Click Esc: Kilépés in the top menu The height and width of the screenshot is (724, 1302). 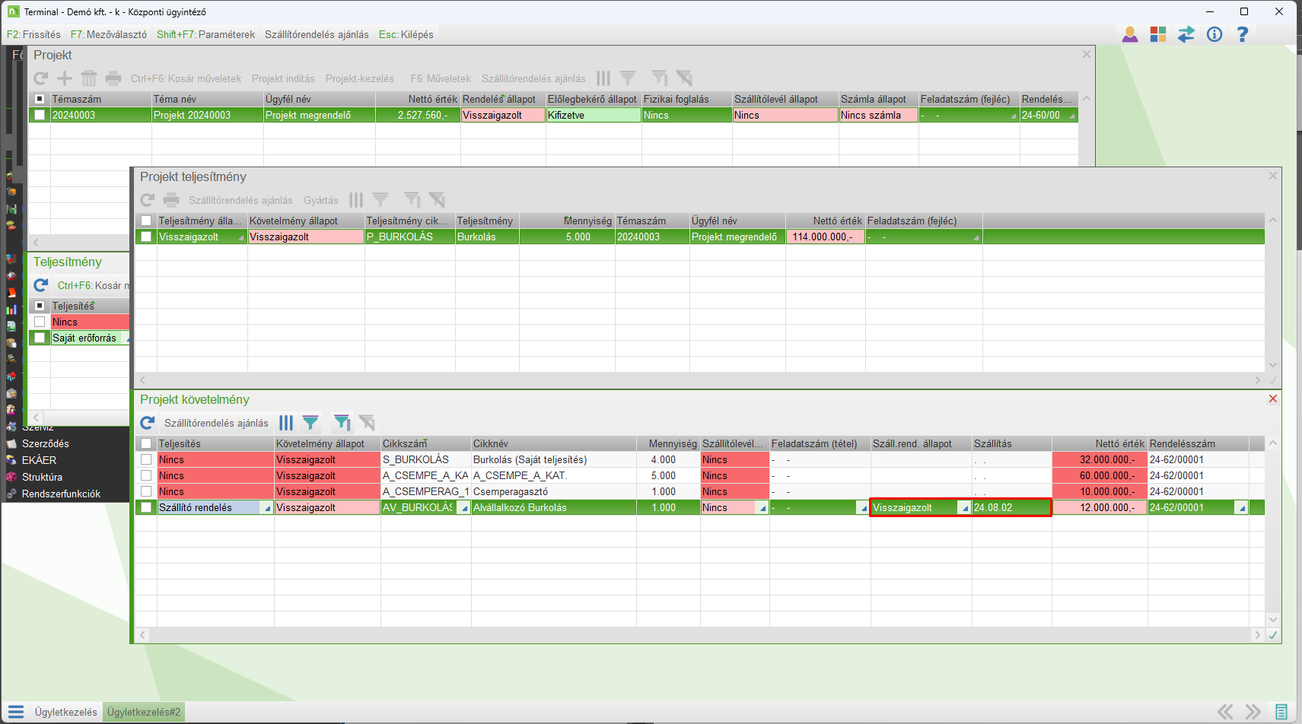tap(406, 34)
